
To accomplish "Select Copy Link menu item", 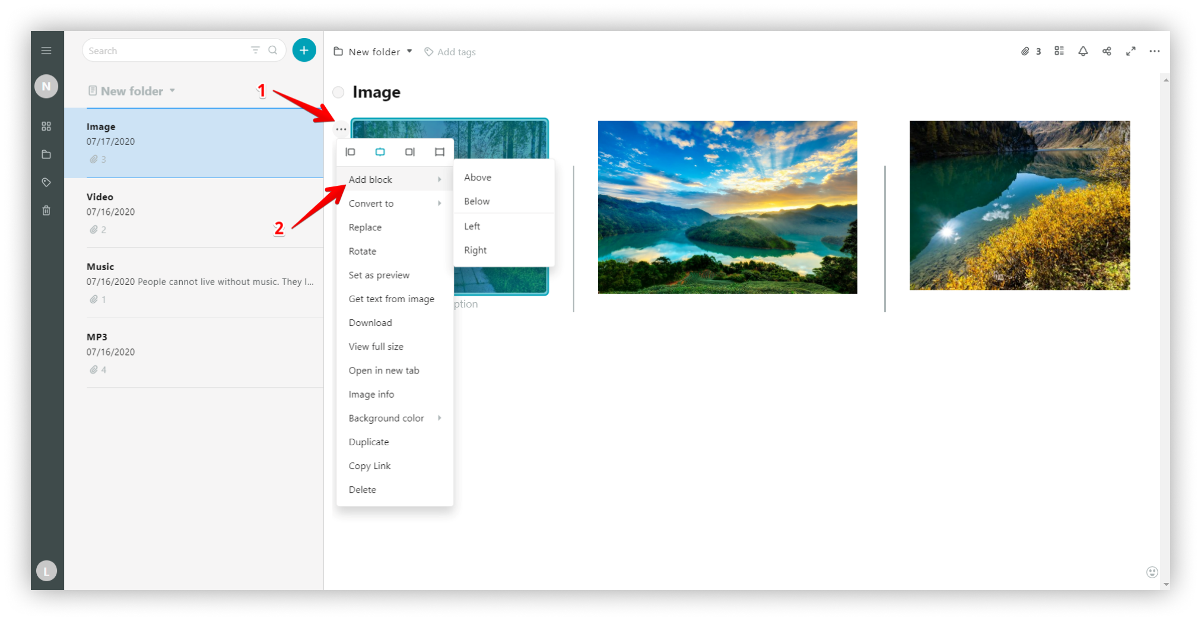I will point(395,465).
